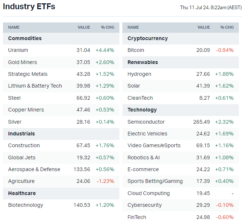Click the Video Games/eSports ETF

(154, 145)
